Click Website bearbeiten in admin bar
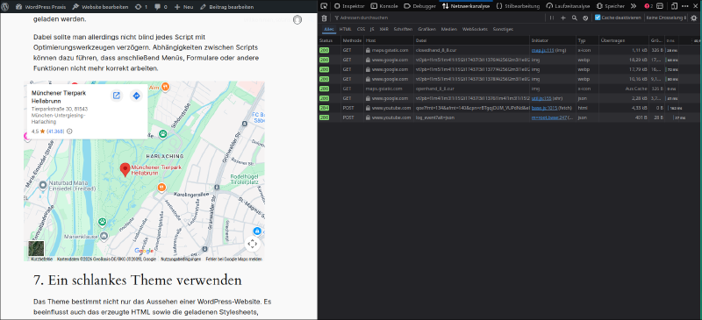Viewport: 702px width, 320px height. tap(100, 7)
